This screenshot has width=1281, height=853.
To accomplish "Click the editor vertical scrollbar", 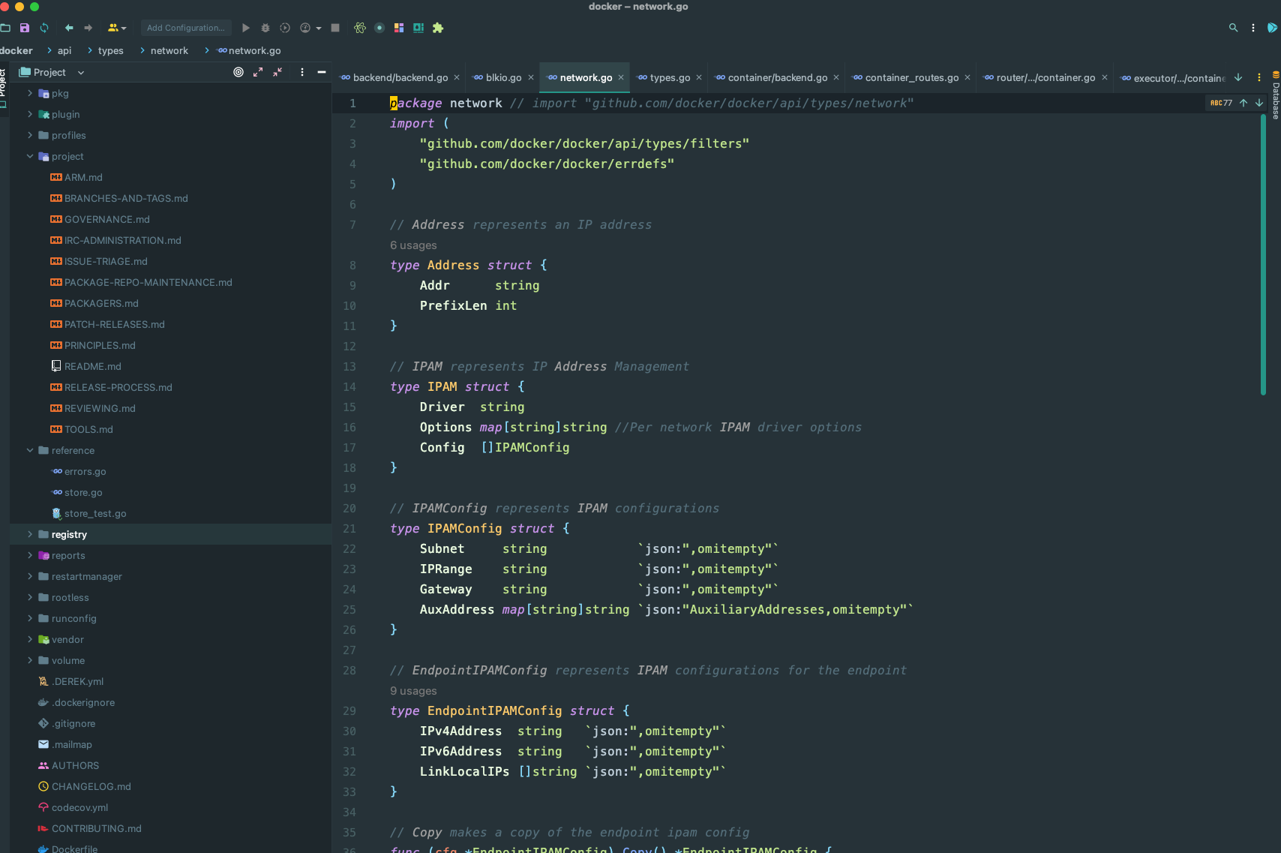I will pos(1264,255).
